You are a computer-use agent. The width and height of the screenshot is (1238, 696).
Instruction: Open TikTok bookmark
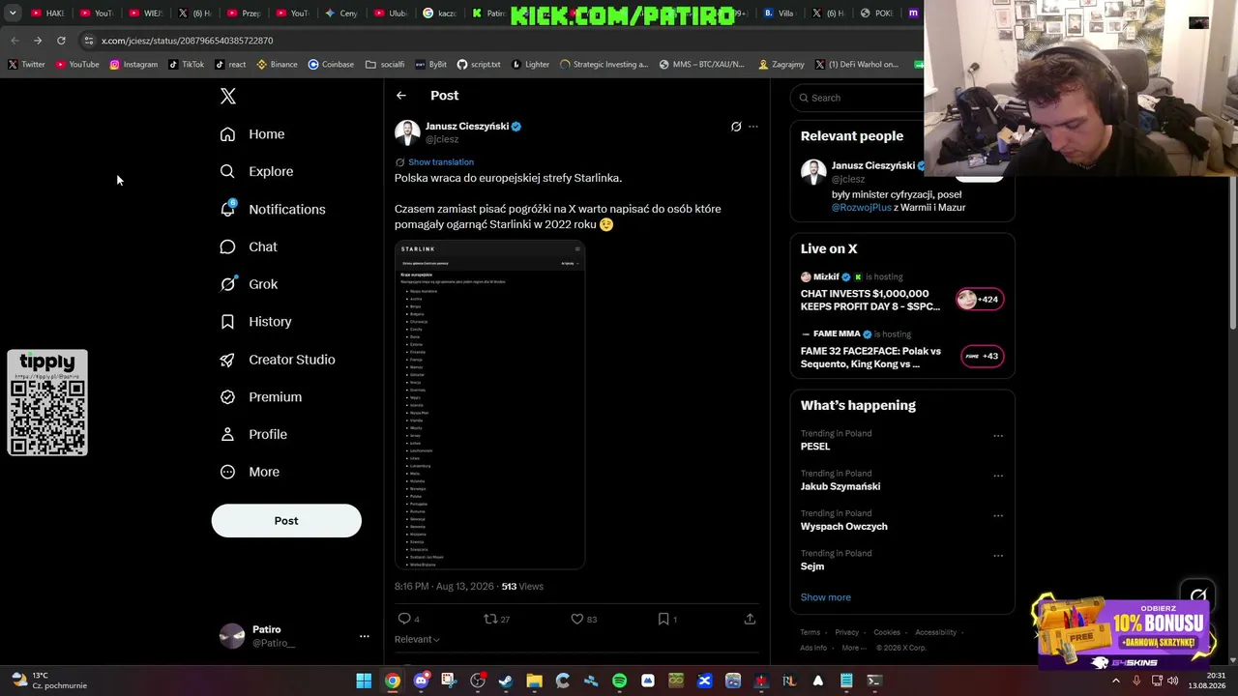187,65
